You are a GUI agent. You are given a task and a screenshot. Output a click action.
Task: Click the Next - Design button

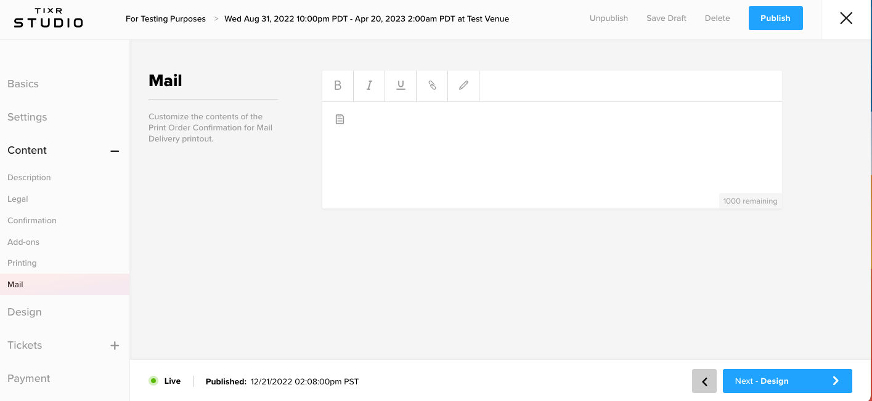click(787, 381)
